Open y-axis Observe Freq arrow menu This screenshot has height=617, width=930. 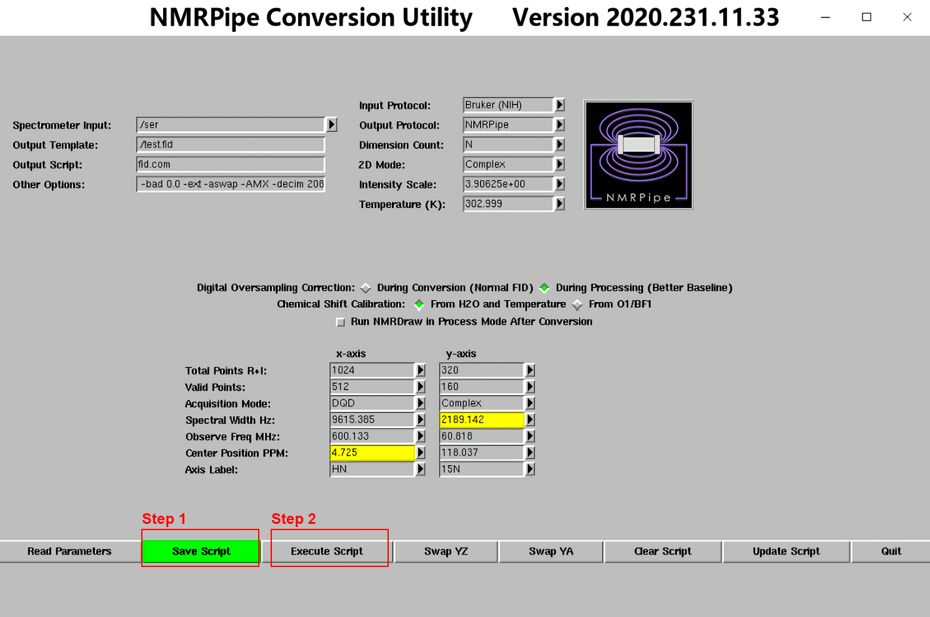[x=530, y=436]
